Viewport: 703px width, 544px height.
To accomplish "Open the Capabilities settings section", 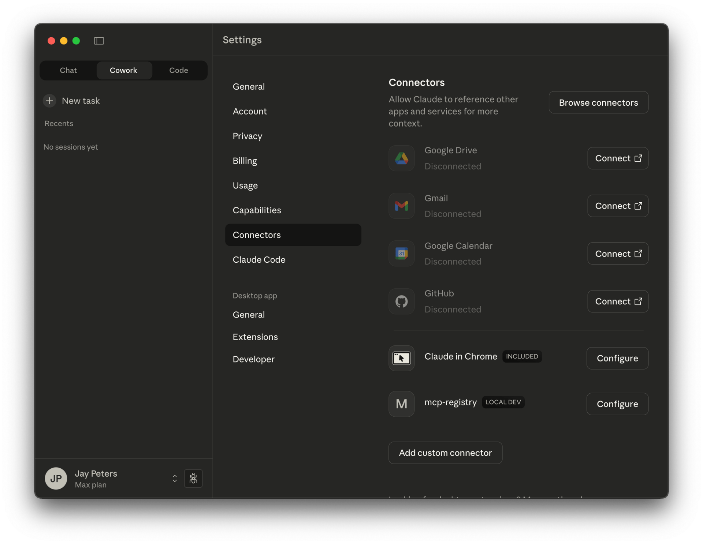I will pyautogui.click(x=257, y=210).
